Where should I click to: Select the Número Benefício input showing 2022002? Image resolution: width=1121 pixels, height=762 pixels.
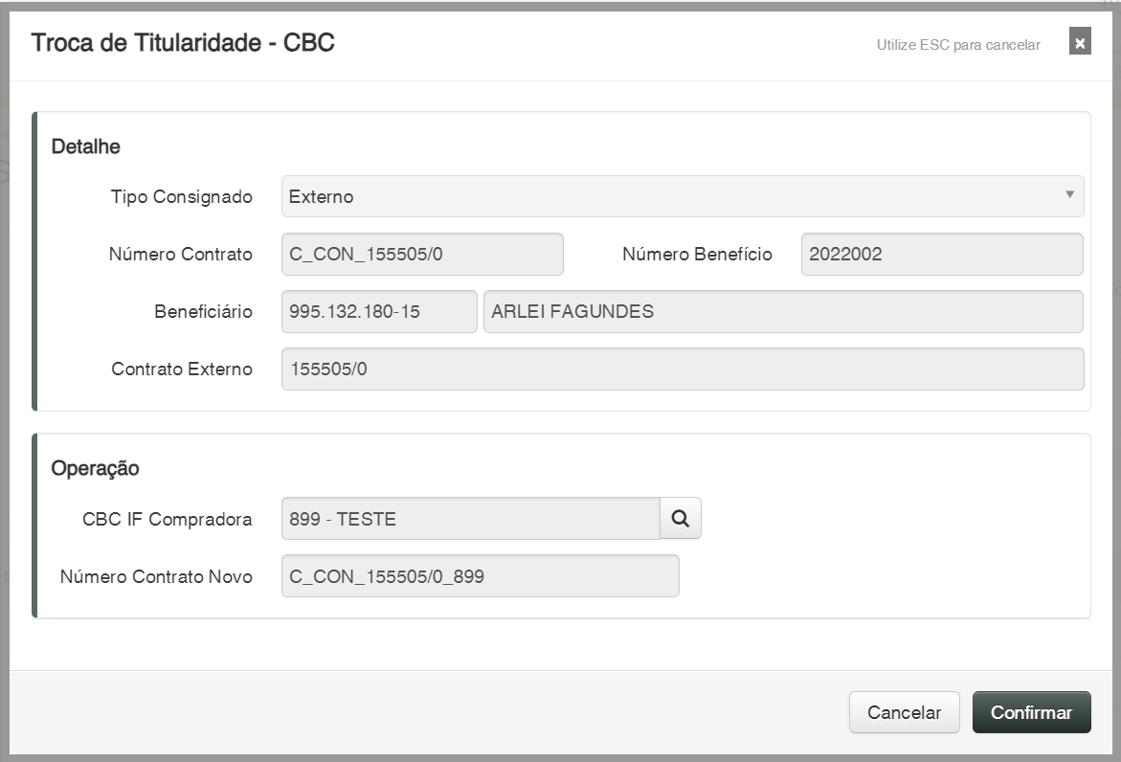coord(942,255)
